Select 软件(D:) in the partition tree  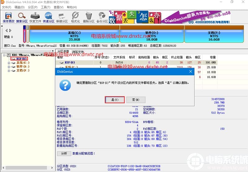tap(23, 67)
